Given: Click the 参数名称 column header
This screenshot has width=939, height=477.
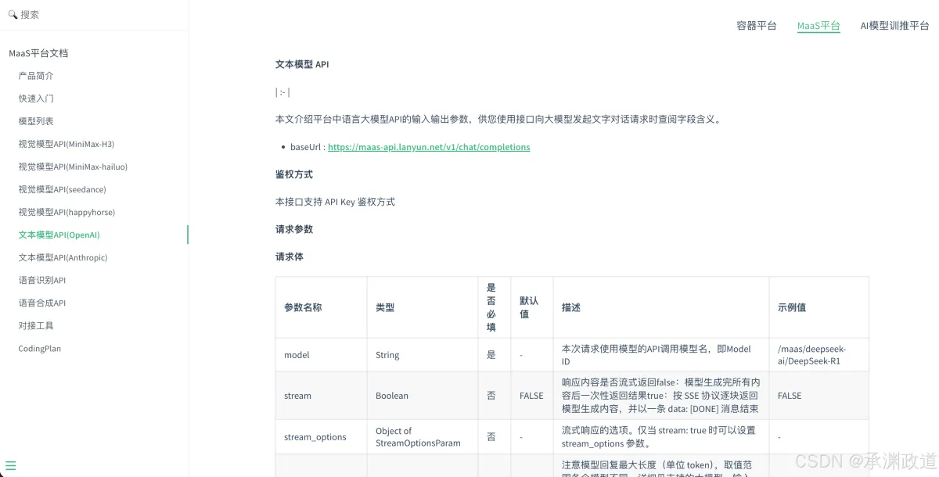Looking at the screenshot, I should pyautogui.click(x=321, y=307).
